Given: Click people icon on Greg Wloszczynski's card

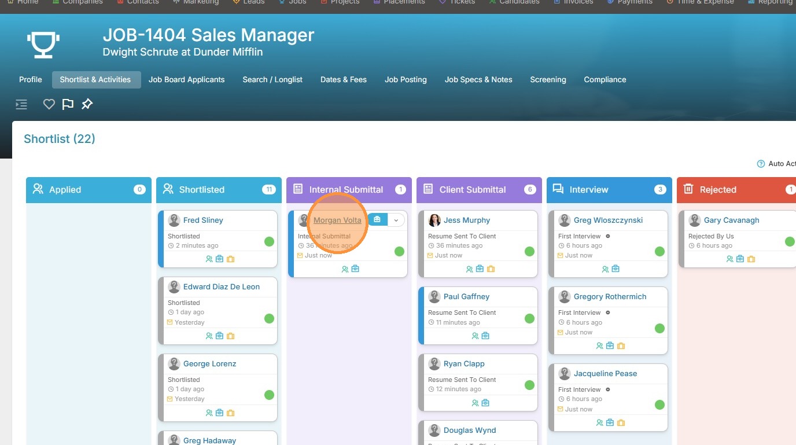Looking at the screenshot, I should 605,269.
